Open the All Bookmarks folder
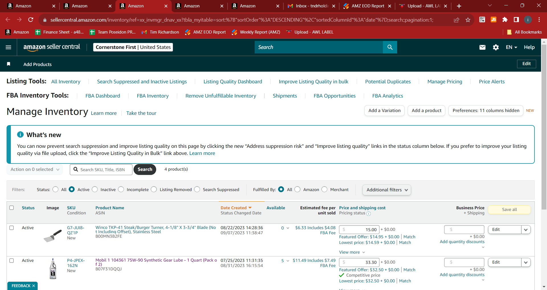The width and height of the screenshot is (547, 290). click(x=524, y=32)
